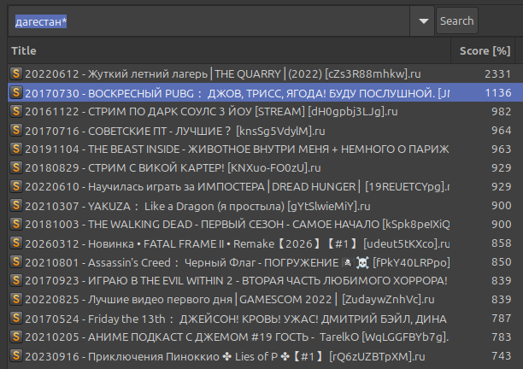Screen dimensions: 523x369
Task: Click the icon beside GAMESCOM 2022 row
Action: (16, 299)
